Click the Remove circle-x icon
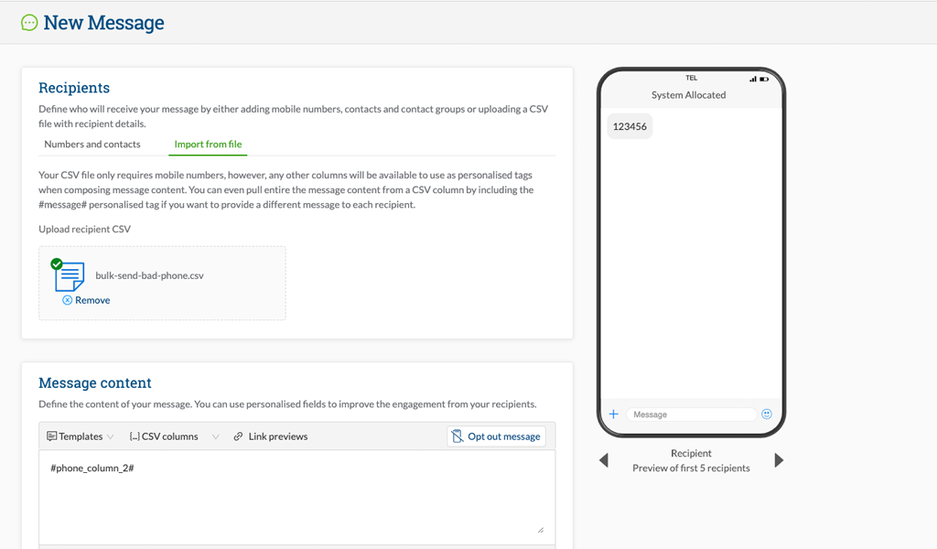Image resolution: width=937 pixels, height=549 pixels. point(68,300)
